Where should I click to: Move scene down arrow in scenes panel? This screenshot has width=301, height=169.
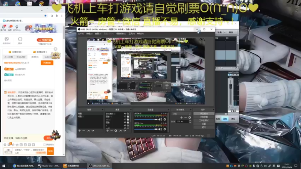(x=93, y=131)
